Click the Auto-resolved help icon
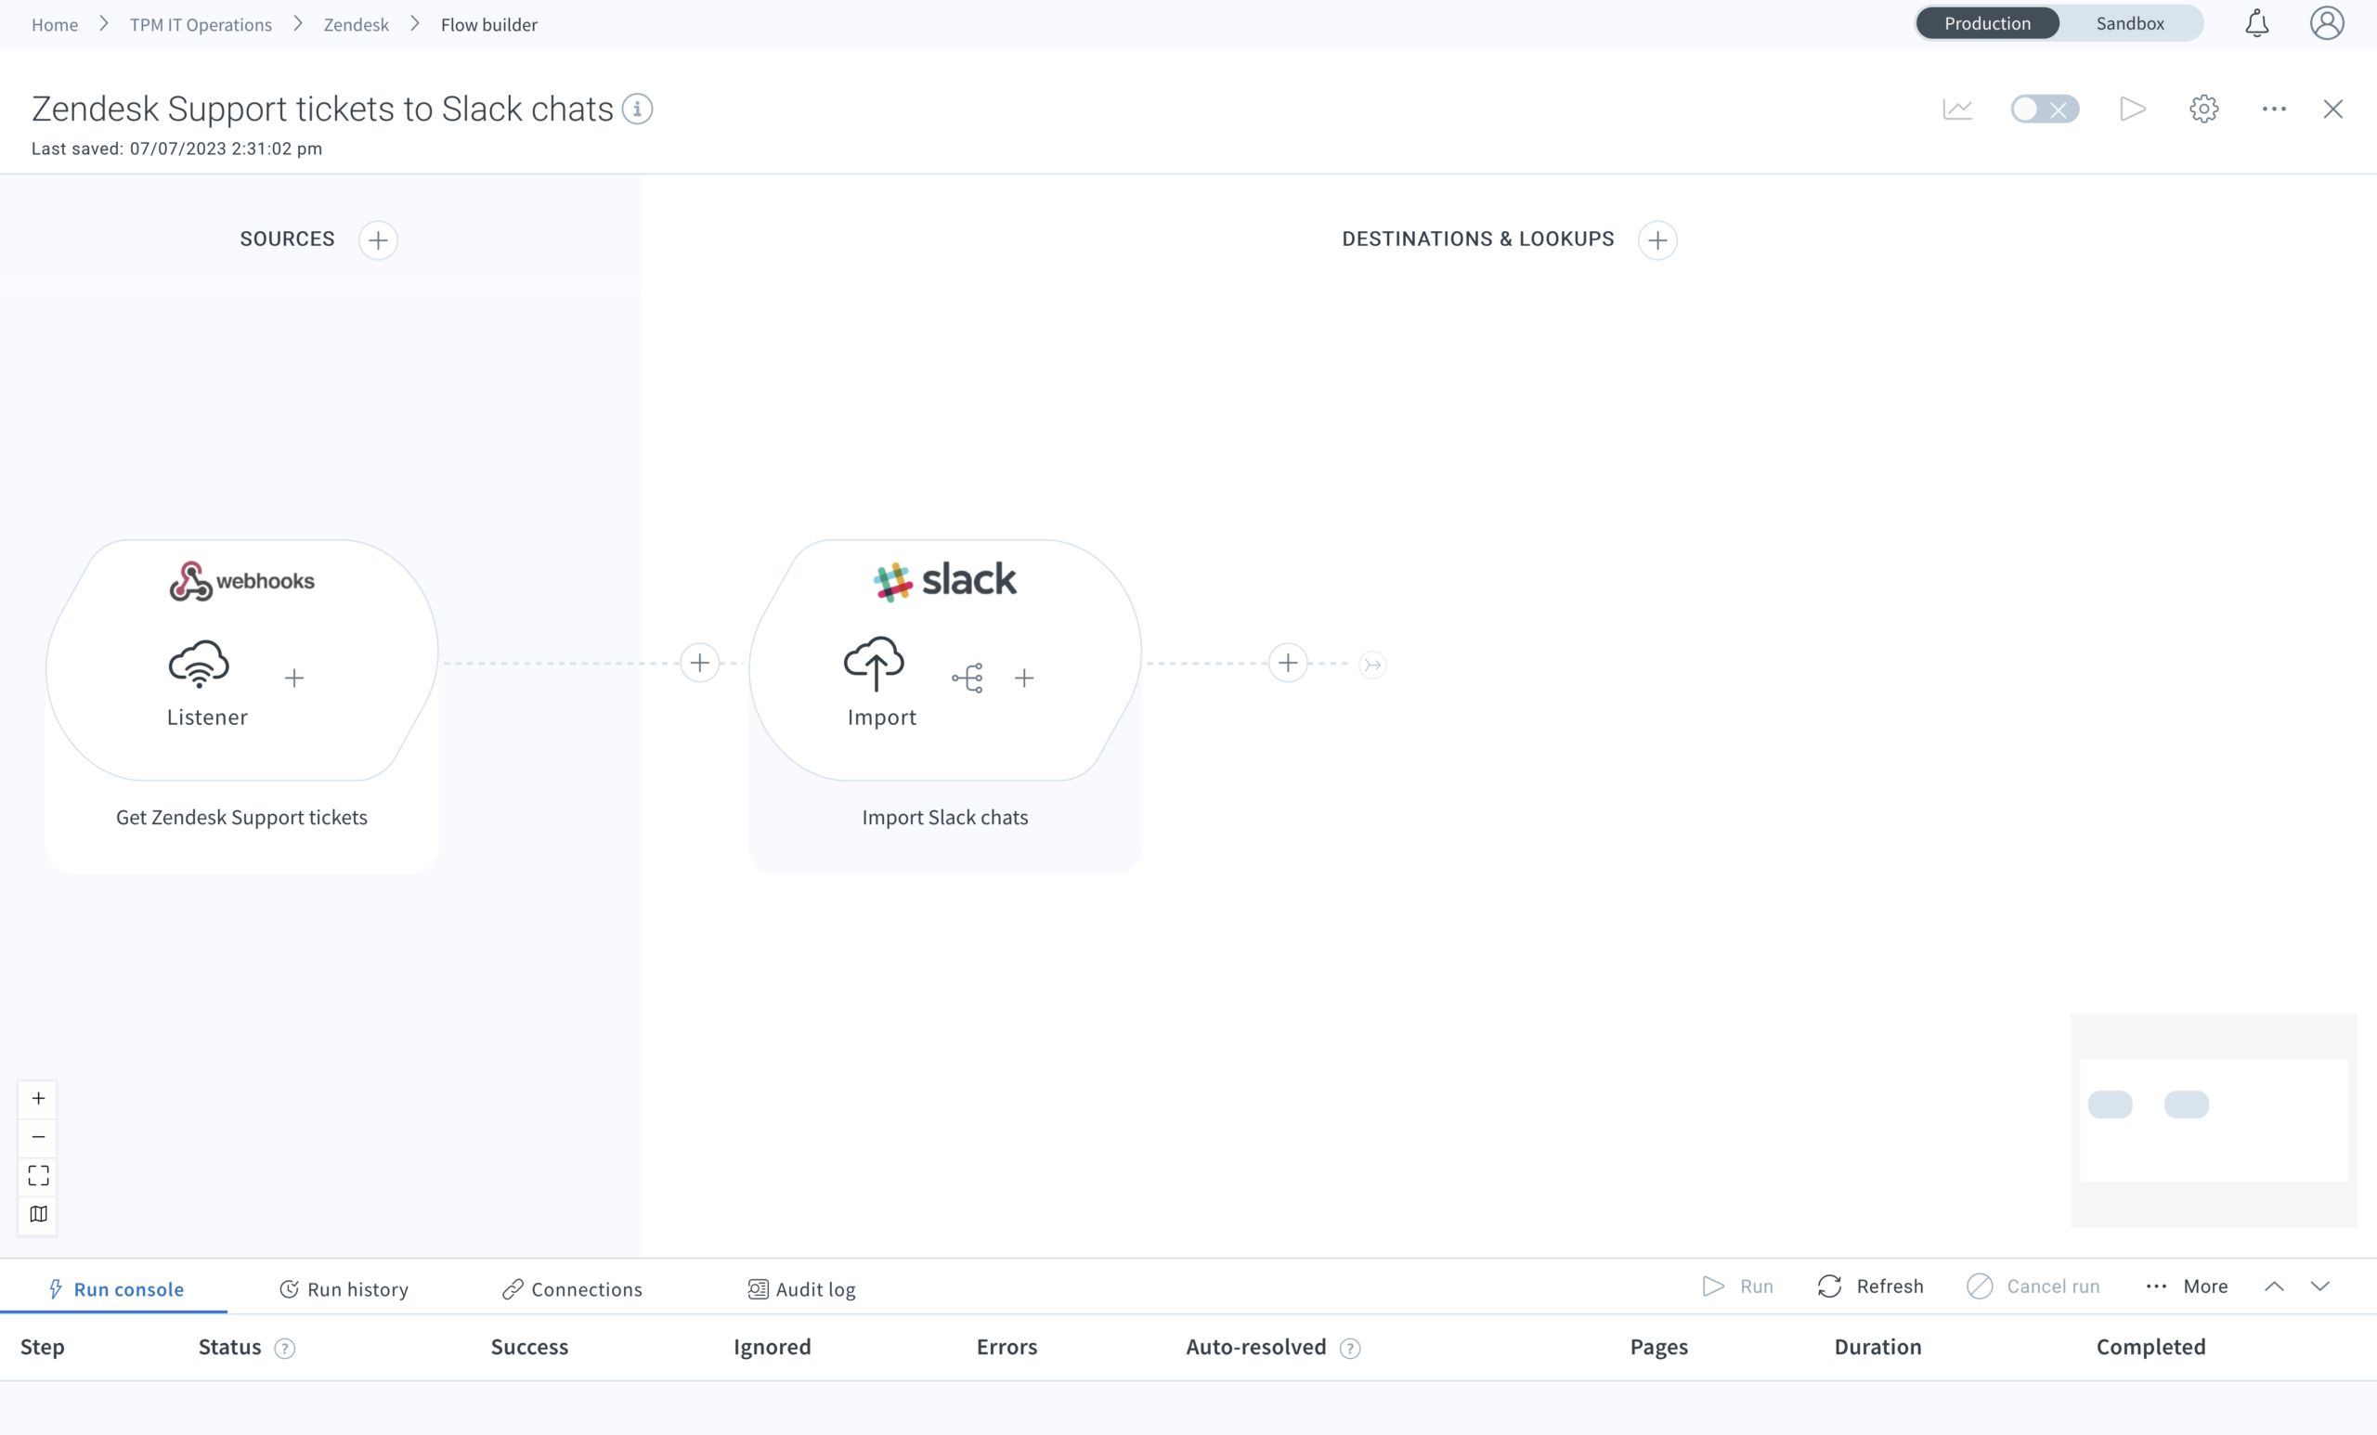2377x1435 pixels. pos(1351,1348)
